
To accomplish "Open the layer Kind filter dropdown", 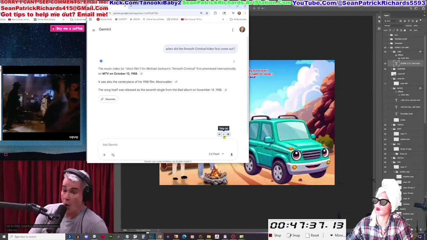I will [391, 21].
